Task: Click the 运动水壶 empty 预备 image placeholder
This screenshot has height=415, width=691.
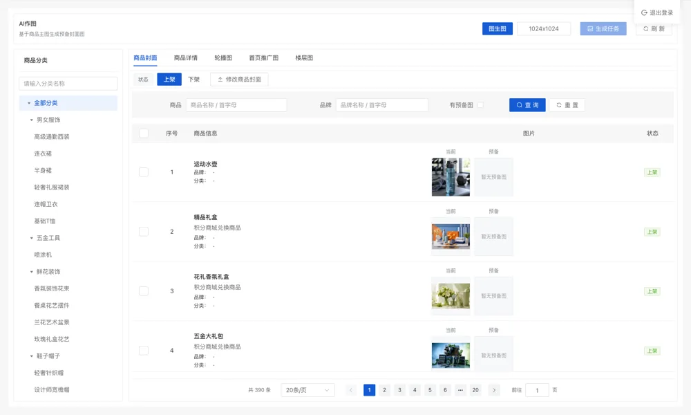Action: click(x=493, y=177)
